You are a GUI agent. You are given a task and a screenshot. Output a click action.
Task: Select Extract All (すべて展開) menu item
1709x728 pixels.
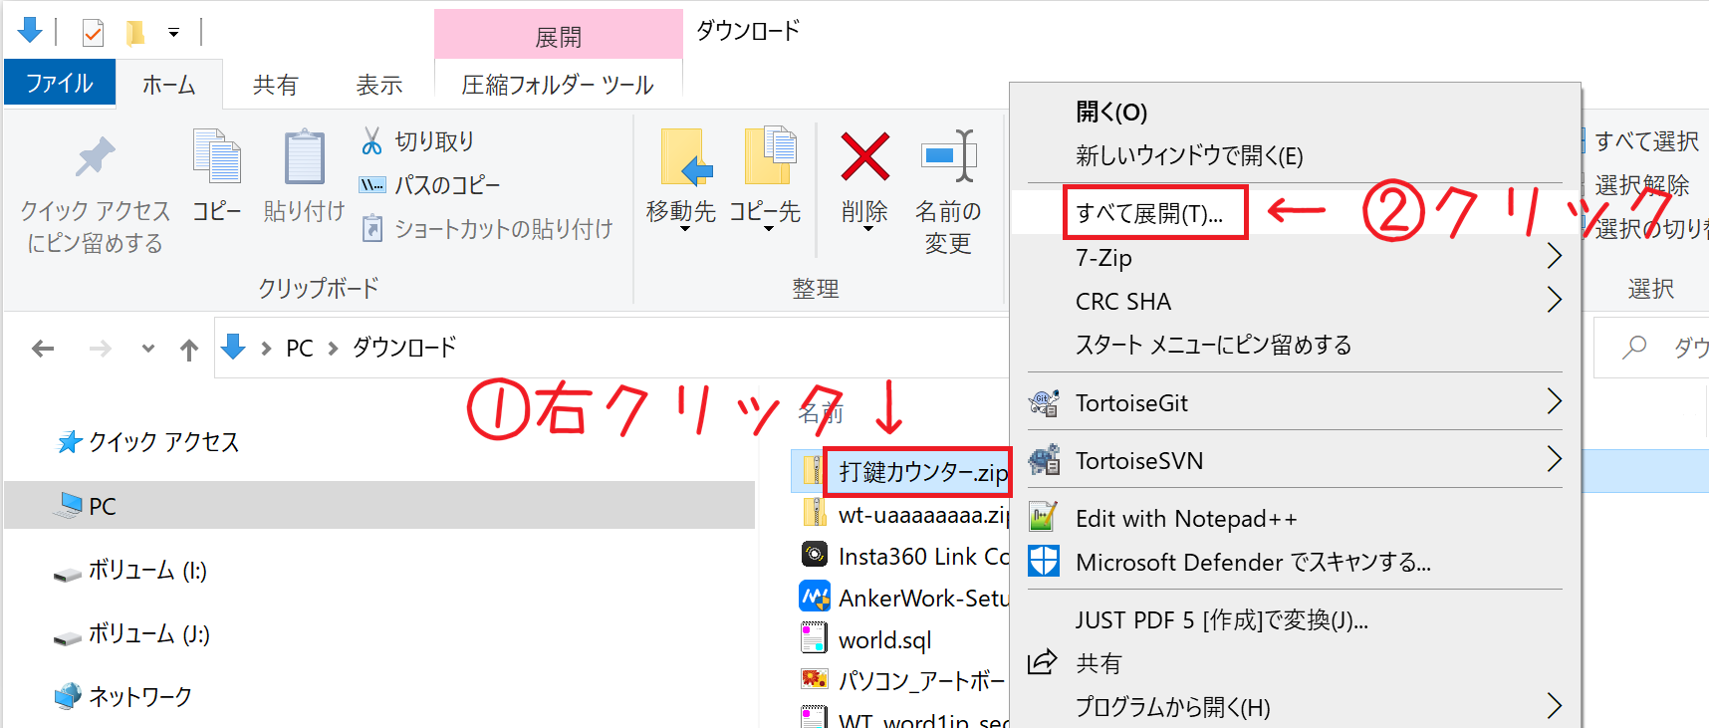click(x=1149, y=213)
